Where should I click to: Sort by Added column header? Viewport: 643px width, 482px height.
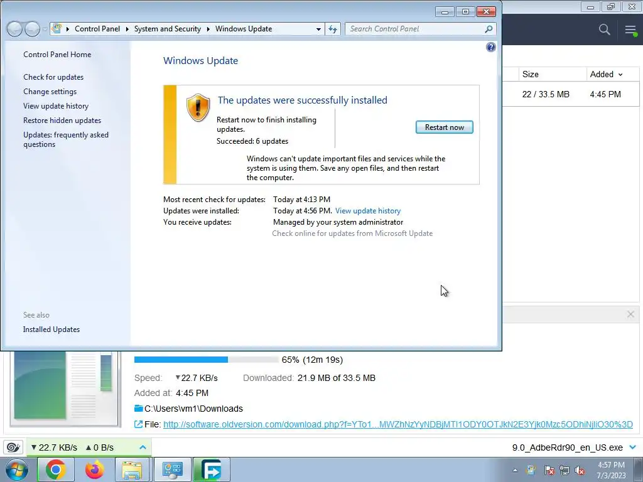coord(606,74)
